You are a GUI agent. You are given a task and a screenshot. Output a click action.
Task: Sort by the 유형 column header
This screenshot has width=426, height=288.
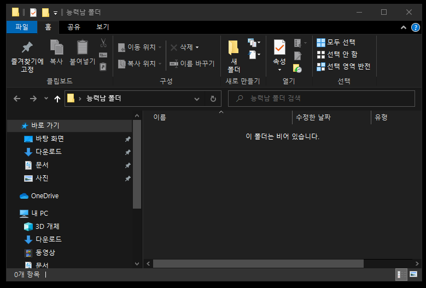click(x=381, y=118)
